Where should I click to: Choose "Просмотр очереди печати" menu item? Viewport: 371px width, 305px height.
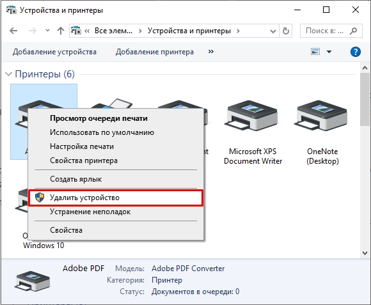coord(116,118)
